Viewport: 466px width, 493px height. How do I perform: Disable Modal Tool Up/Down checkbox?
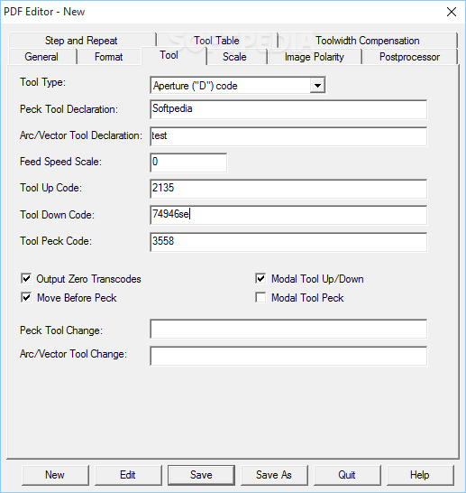coord(260,279)
